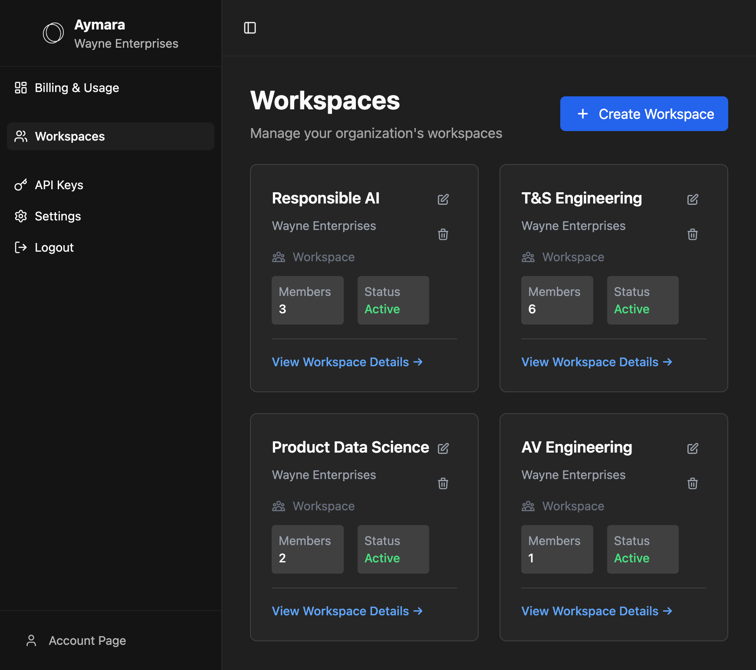Viewport: 756px width, 670px height.
Task: Click the Workspaces people icon in sidebar
Action: pyautogui.click(x=21, y=136)
